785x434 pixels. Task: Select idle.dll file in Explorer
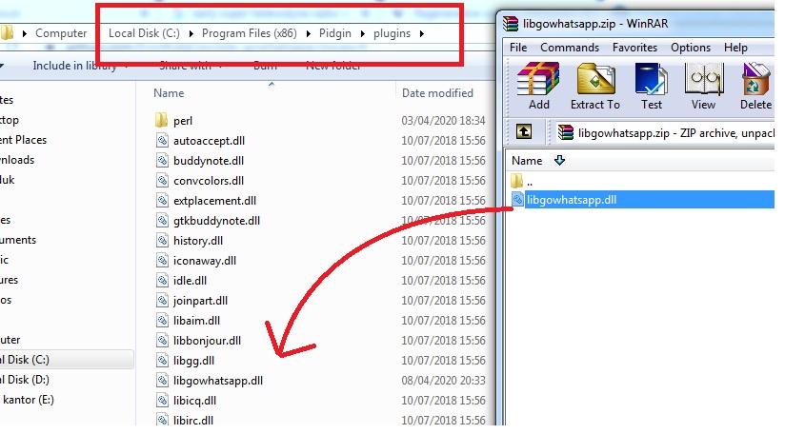coord(190,281)
